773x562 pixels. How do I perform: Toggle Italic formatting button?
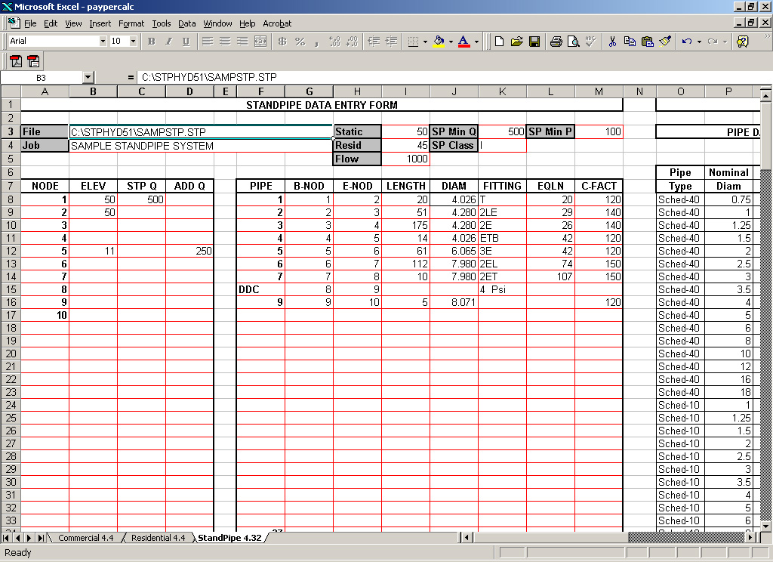point(168,42)
